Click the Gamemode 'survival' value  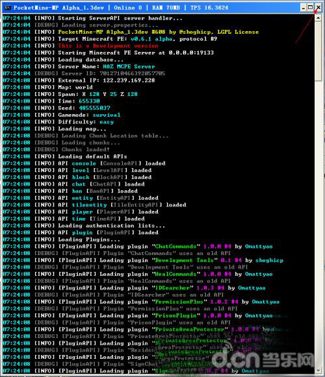pyautogui.click(x=107, y=115)
